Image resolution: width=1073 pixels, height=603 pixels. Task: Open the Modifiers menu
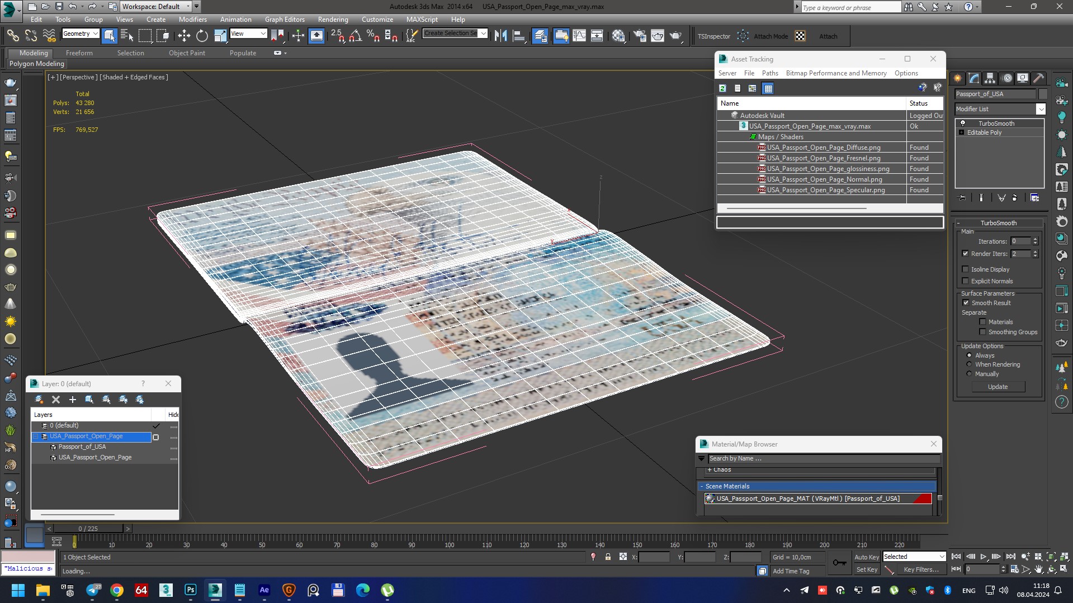(192, 20)
